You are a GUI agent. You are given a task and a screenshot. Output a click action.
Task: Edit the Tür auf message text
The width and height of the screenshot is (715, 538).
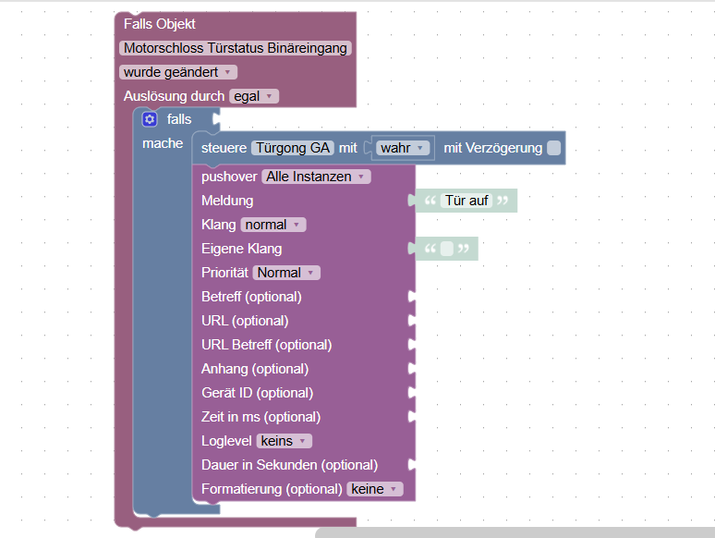[x=467, y=201]
